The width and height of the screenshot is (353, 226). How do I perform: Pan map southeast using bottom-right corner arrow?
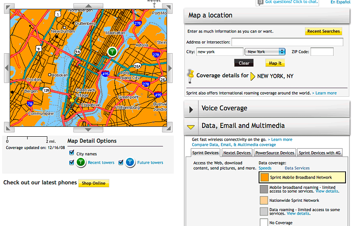click(168, 127)
